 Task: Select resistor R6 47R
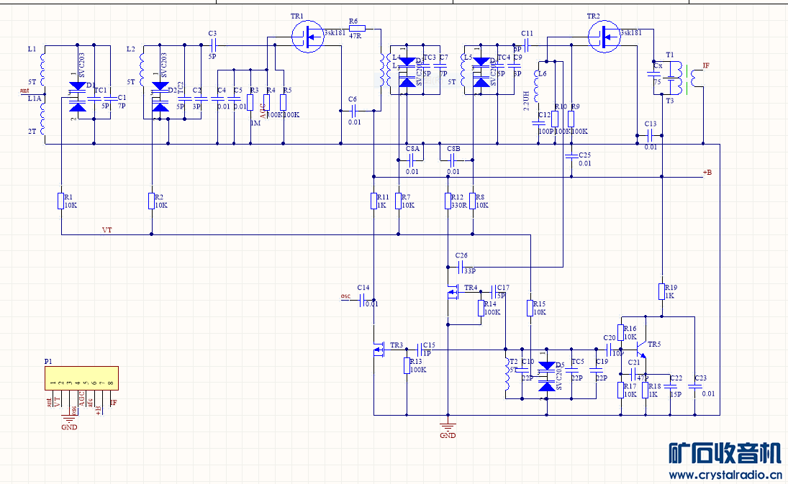pos(357,29)
